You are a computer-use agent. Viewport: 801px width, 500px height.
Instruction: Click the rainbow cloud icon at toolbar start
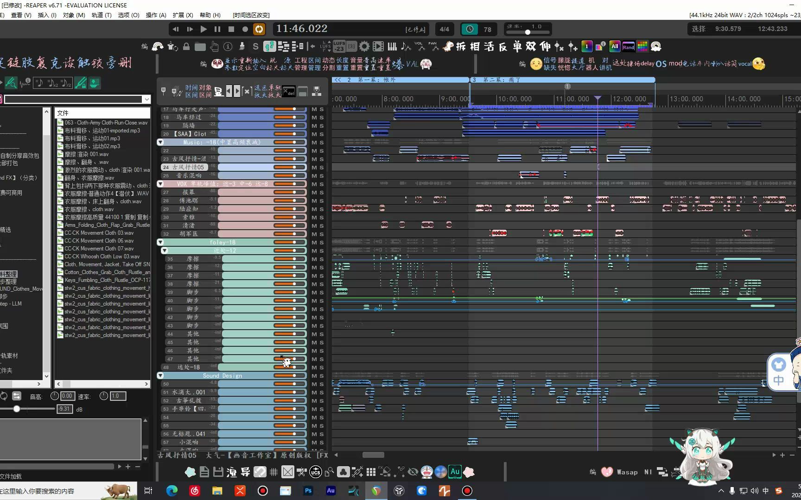click(x=158, y=46)
